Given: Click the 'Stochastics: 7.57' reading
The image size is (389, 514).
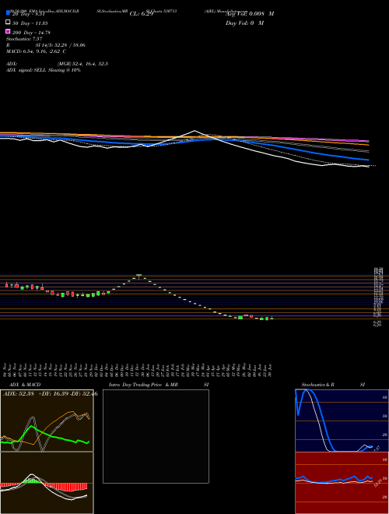Looking at the screenshot, I should [x=24, y=39].
